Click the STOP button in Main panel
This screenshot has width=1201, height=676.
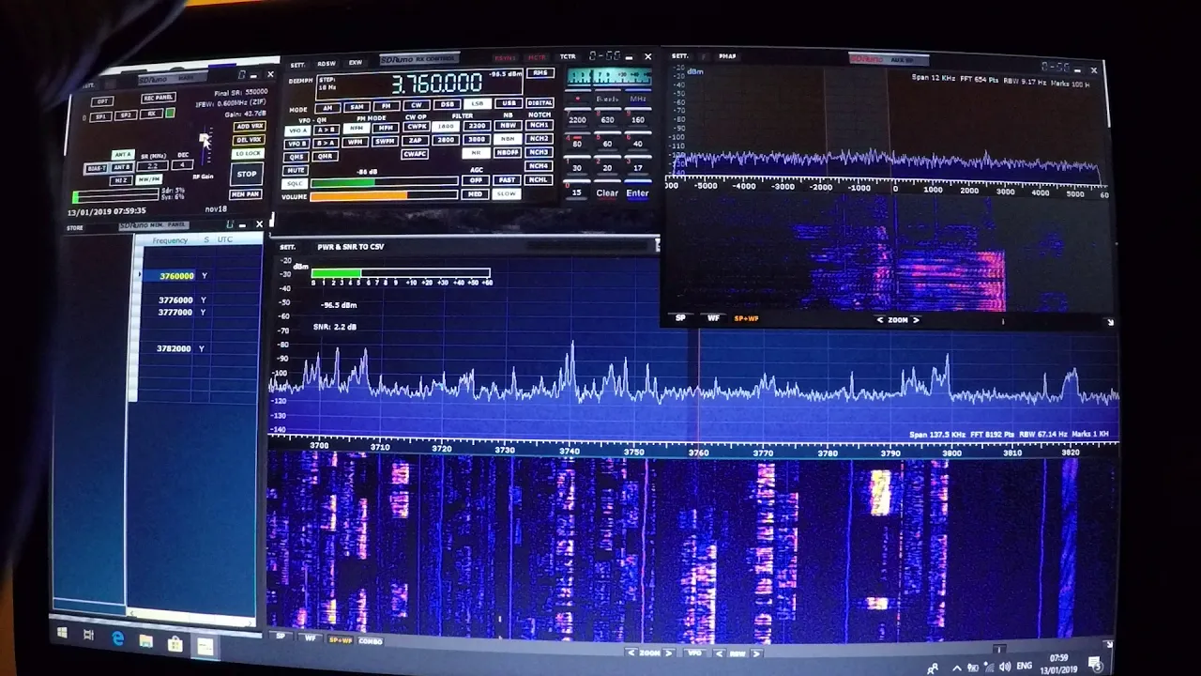coord(246,174)
